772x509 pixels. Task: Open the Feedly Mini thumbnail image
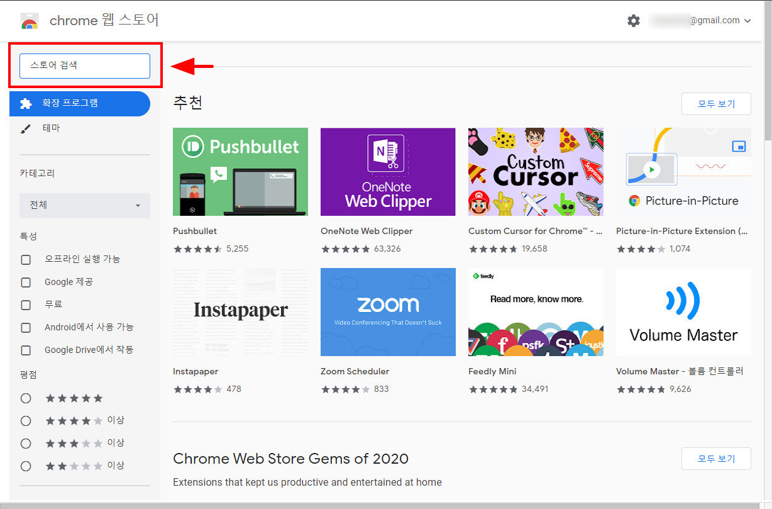coord(536,312)
